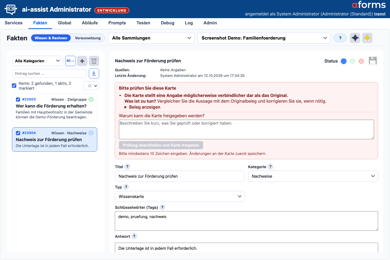Expand the Beleg anzeigen disclosure

coord(142,107)
